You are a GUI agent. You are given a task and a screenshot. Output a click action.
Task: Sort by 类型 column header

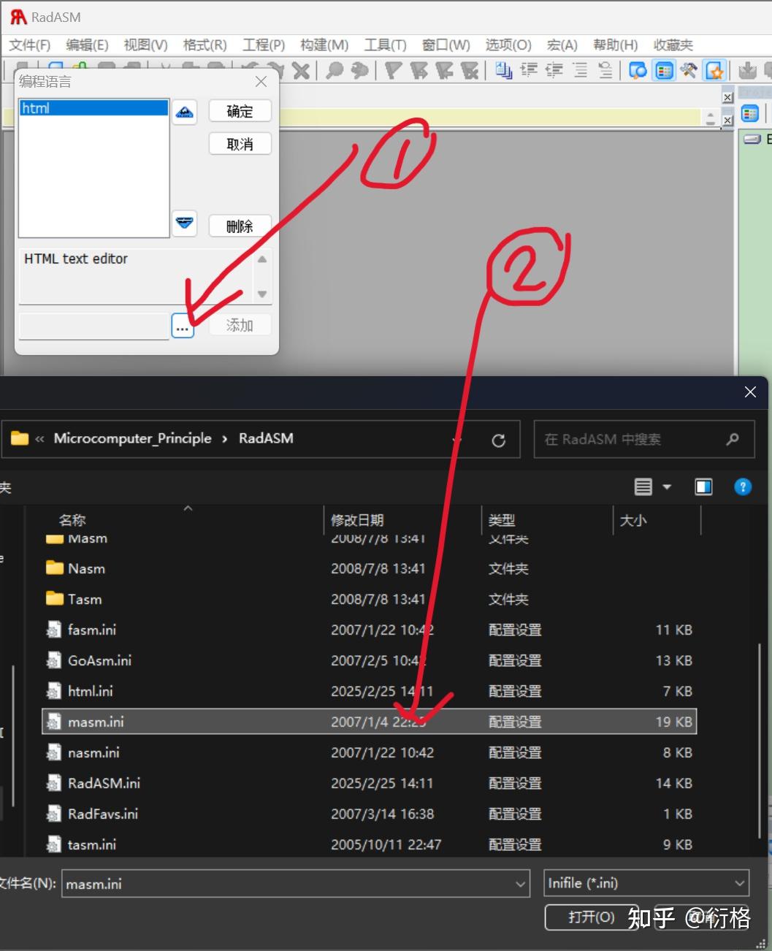[502, 520]
